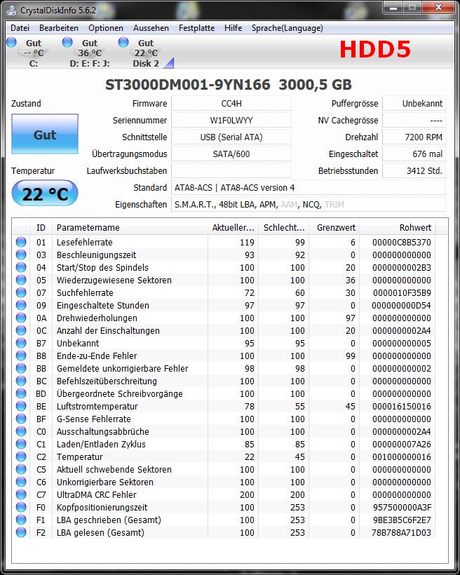Select the C: disk status orb

coord(11,42)
